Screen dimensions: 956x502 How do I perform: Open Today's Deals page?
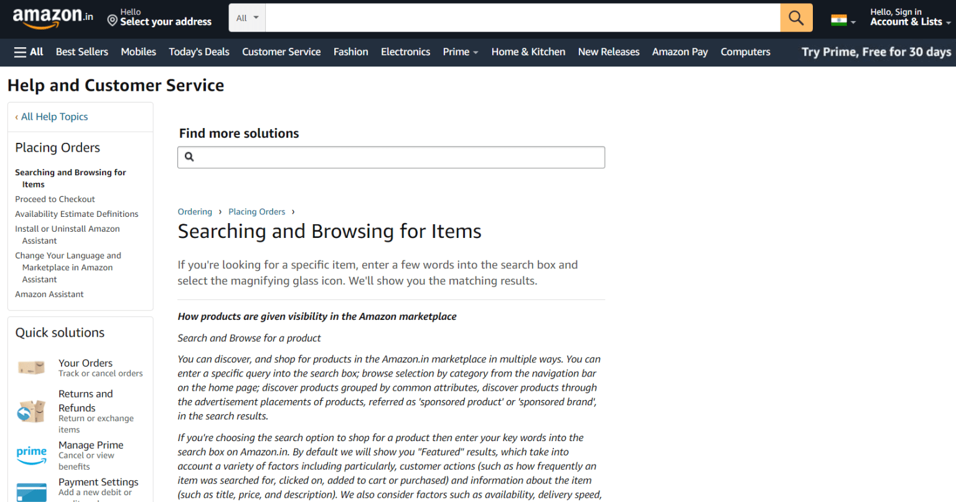199,52
